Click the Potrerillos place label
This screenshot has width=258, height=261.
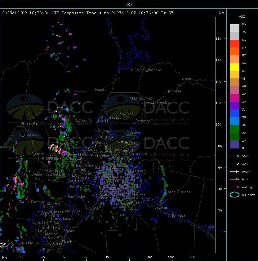[x=52, y=171]
